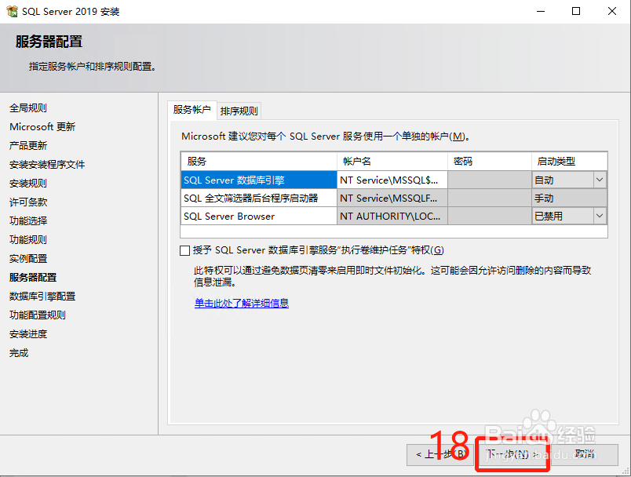Select 数据库引擎配置 step in sidebar

42,297
